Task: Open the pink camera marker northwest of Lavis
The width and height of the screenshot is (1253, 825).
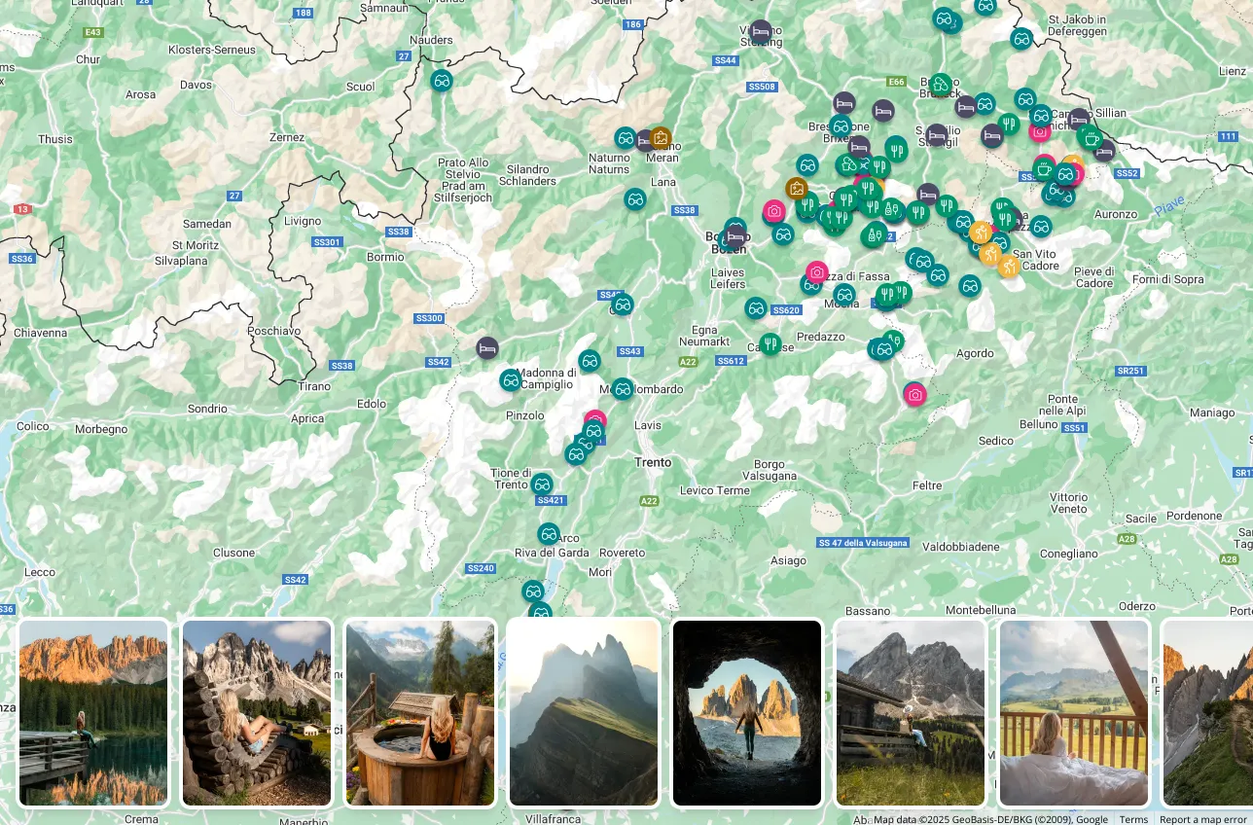Action: pos(595,419)
